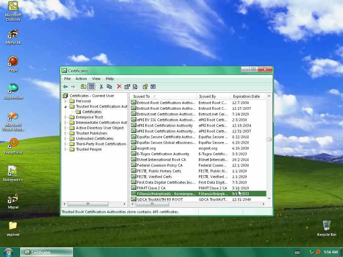The height and width of the screenshot is (257, 343).
Task: Open the View menu
Action: click(x=96, y=79)
